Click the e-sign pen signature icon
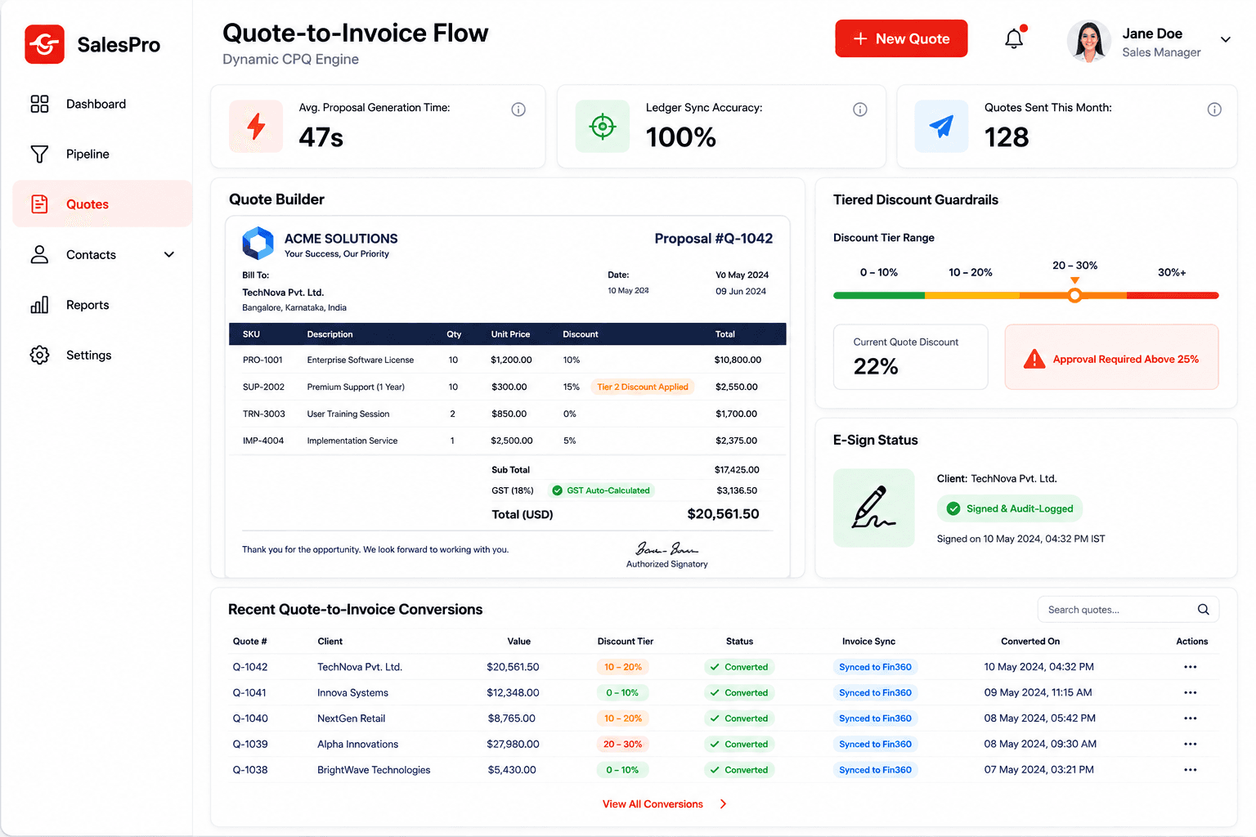 pyautogui.click(x=874, y=508)
